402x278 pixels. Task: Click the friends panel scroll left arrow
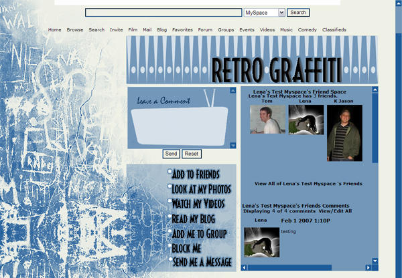(x=244, y=267)
